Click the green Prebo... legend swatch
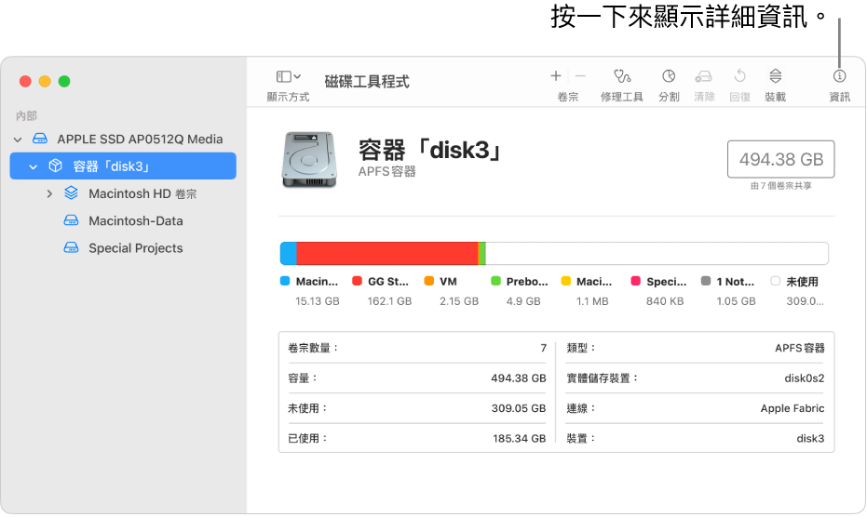 495,281
